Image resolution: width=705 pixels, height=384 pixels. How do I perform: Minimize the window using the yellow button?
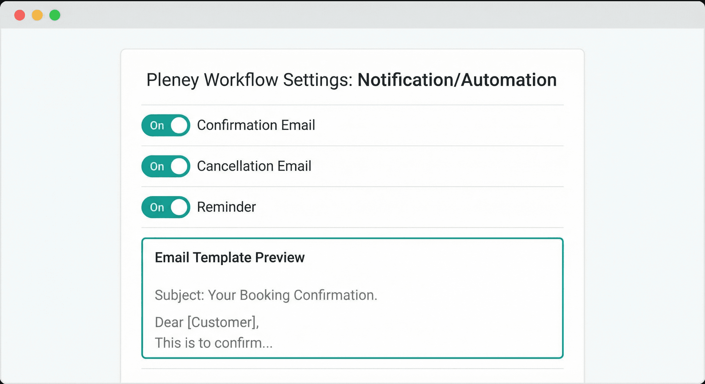[37, 15]
